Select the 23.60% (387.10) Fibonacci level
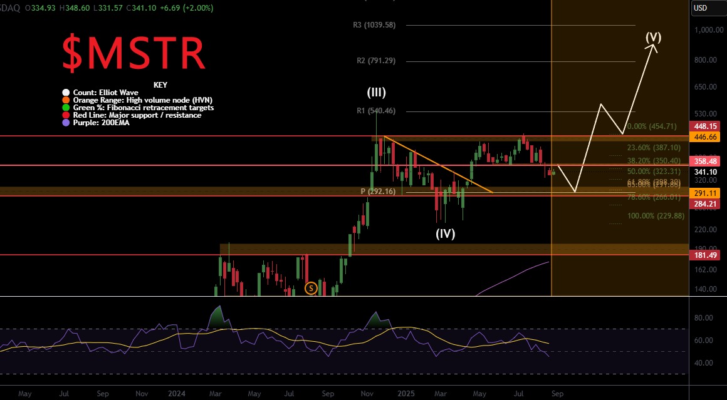 [x=654, y=148]
